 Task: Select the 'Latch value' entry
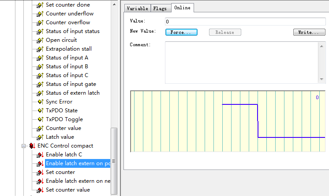tap(60, 137)
